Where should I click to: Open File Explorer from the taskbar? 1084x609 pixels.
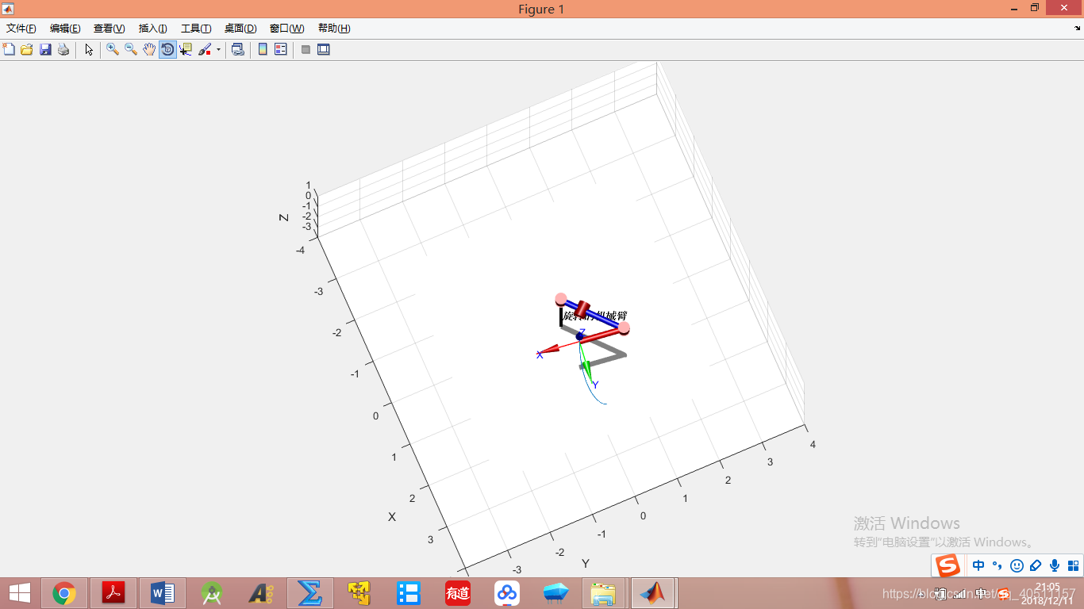click(x=604, y=592)
